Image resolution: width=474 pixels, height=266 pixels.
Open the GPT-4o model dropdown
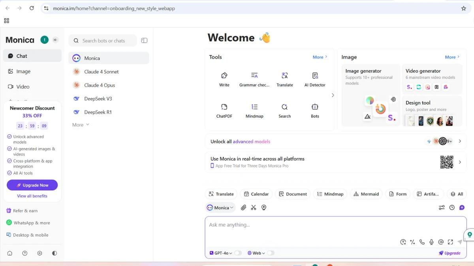pos(221,253)
